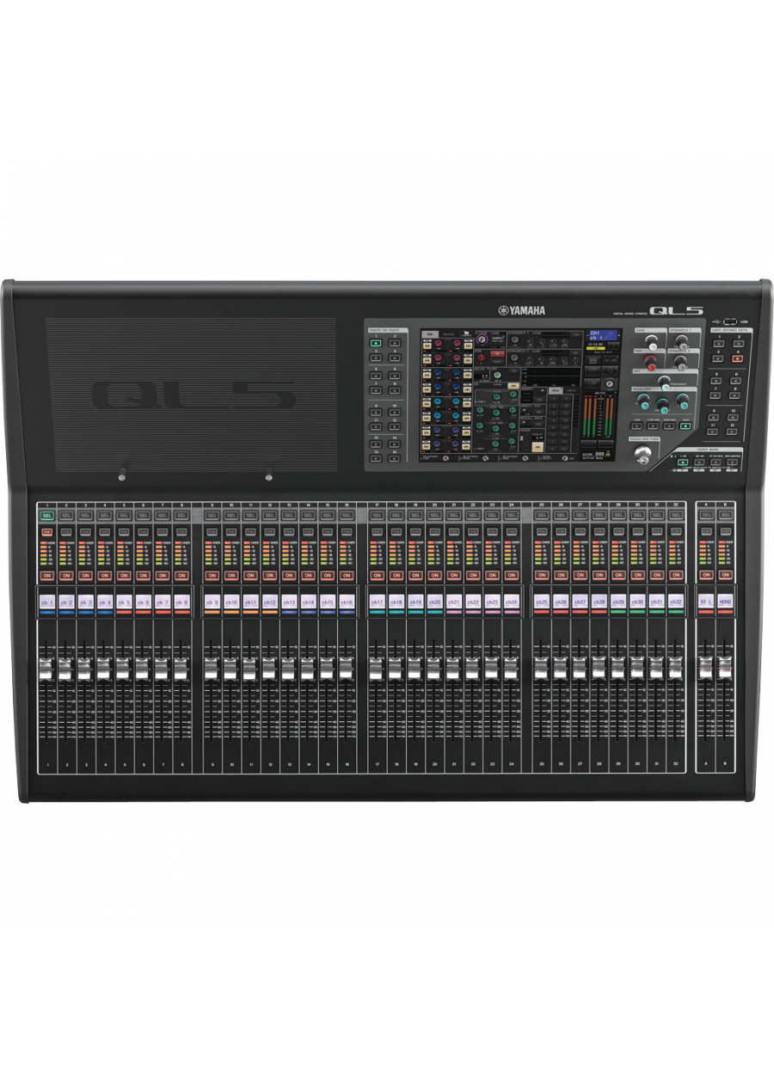The height and width of the screenshot is (1083, 774).
Task: Tap the ST L name display
Action: coord(706,603)
